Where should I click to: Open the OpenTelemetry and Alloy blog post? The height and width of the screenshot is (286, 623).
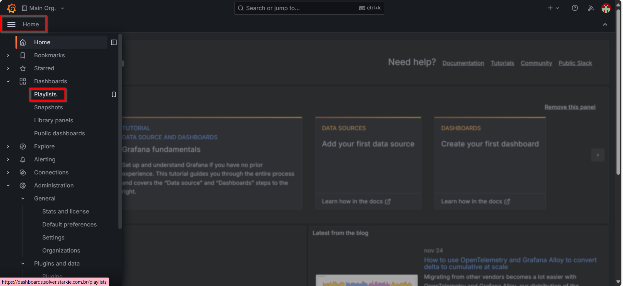pos(510,264)
